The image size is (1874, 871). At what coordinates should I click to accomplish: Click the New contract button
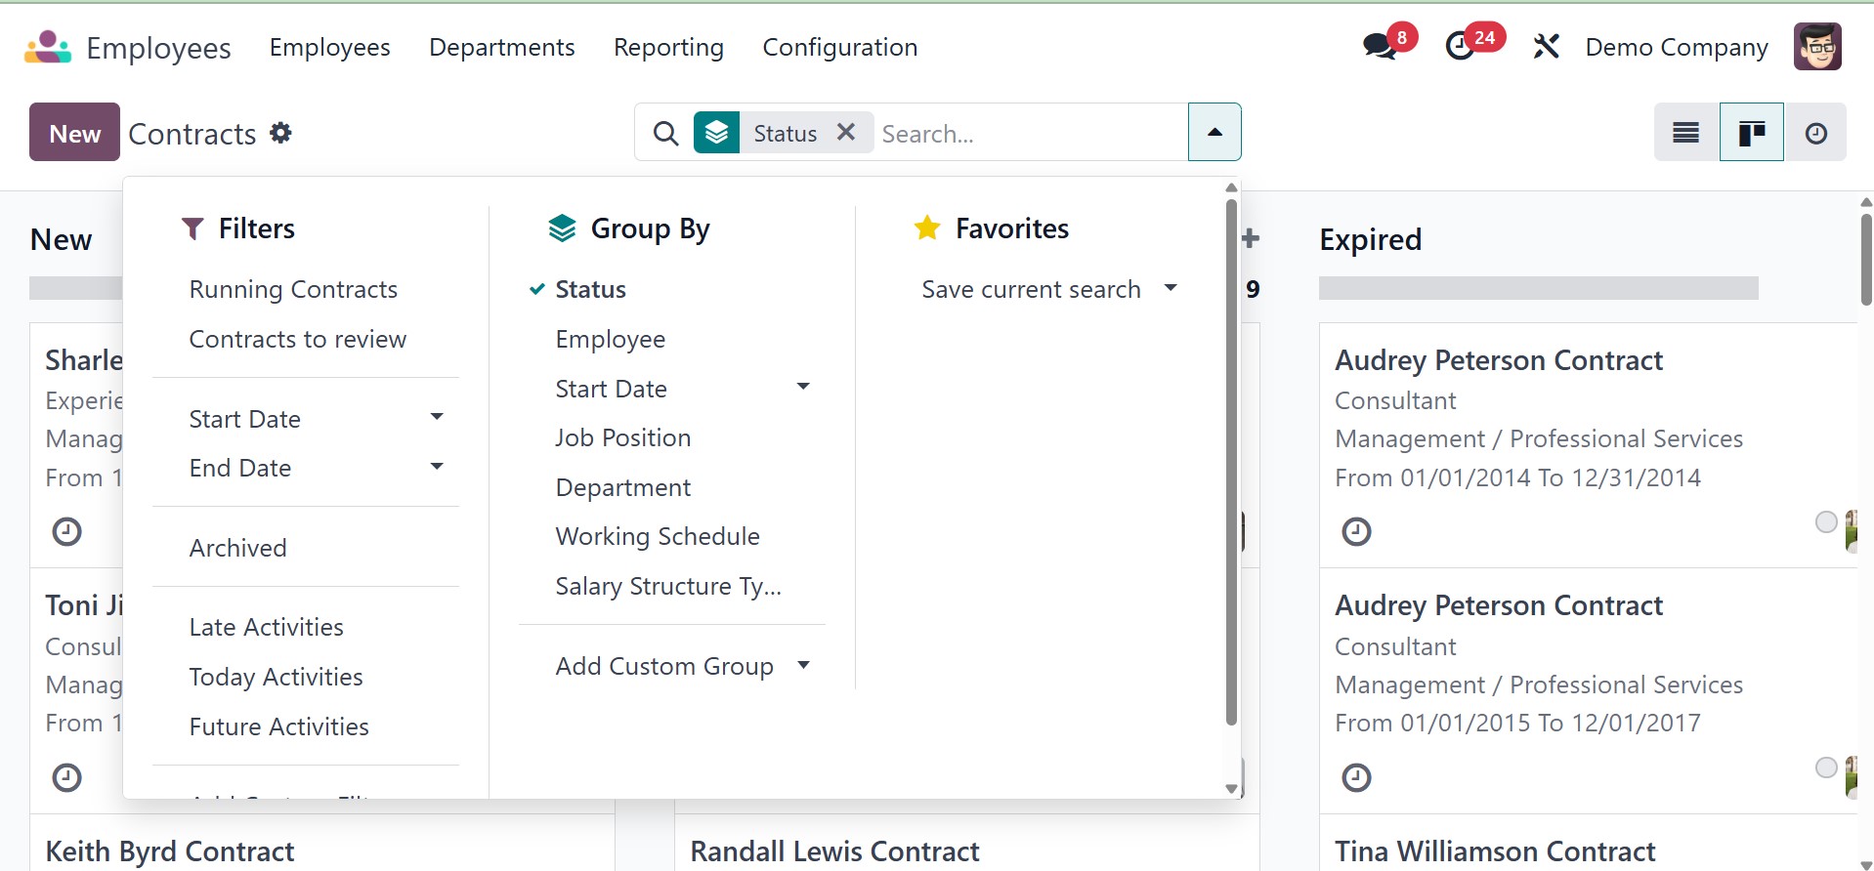[74, 133]
